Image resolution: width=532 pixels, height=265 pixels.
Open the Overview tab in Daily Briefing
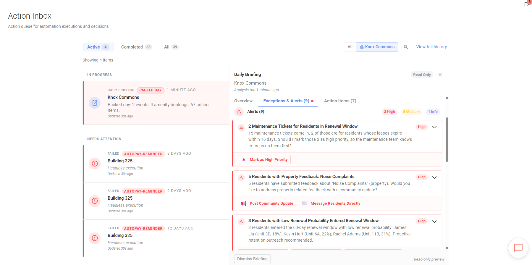(x=243, y=101)
